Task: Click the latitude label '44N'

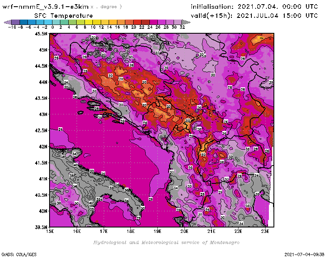Action: coord(43,82)
